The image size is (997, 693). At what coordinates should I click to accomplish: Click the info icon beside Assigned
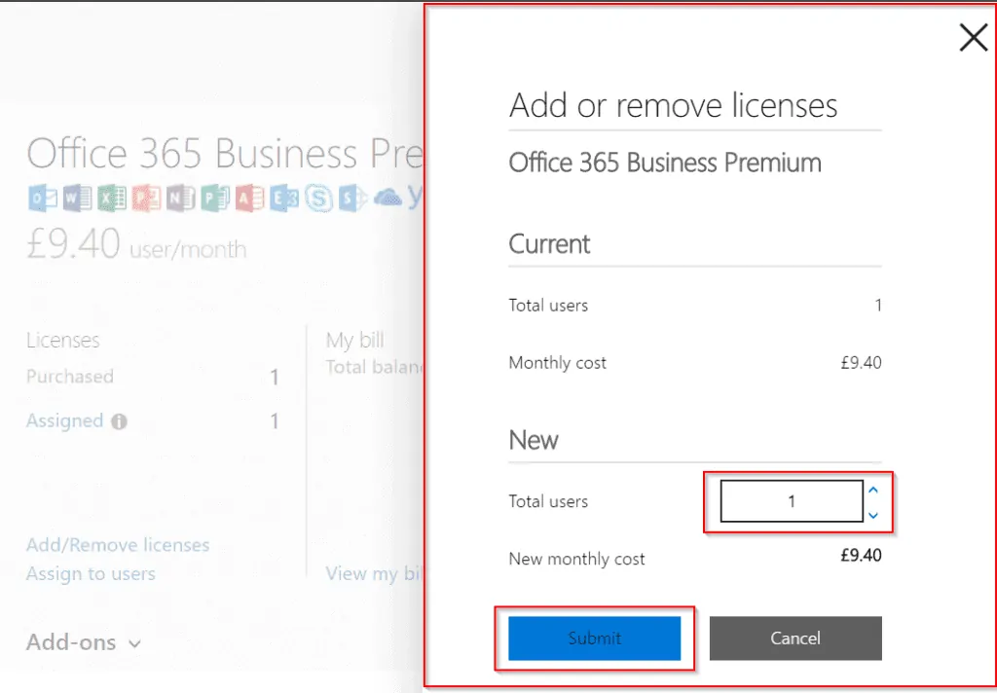(119, 421)
